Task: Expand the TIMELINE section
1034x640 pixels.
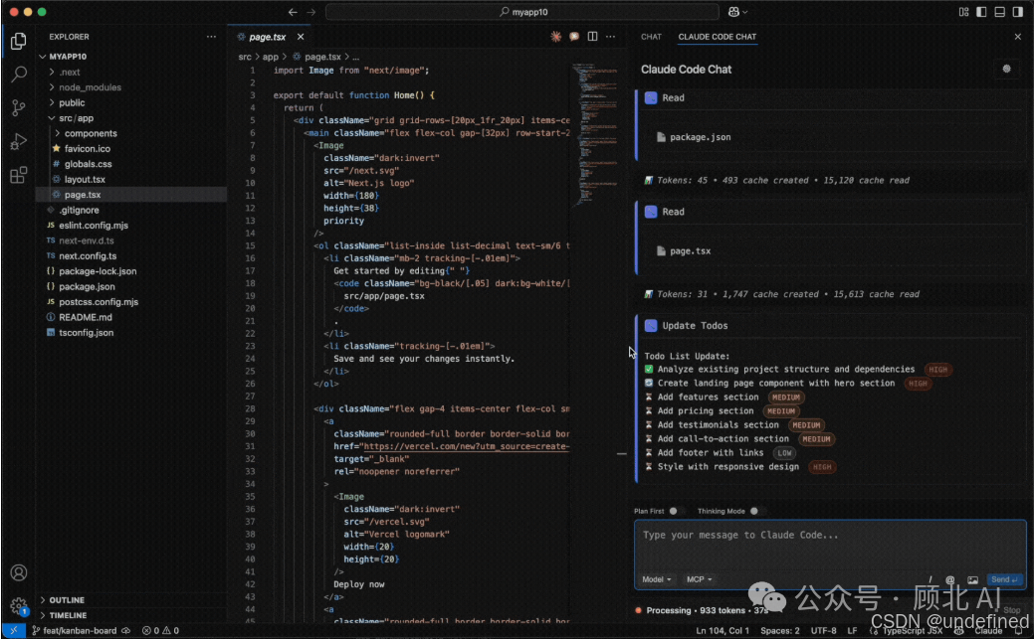Action: pos(68,615)
